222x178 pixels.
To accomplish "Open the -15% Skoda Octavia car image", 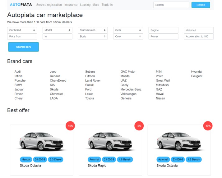I will click(x=41, y=141).
